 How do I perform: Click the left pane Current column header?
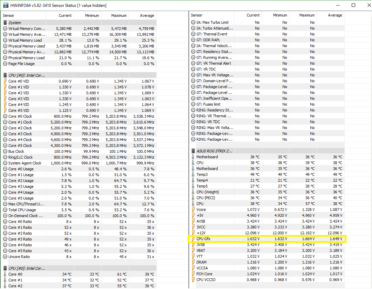point(60,15)
